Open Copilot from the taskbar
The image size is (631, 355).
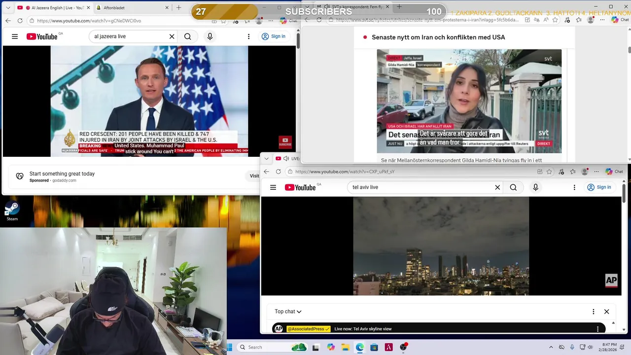click(x=331, y=347)
